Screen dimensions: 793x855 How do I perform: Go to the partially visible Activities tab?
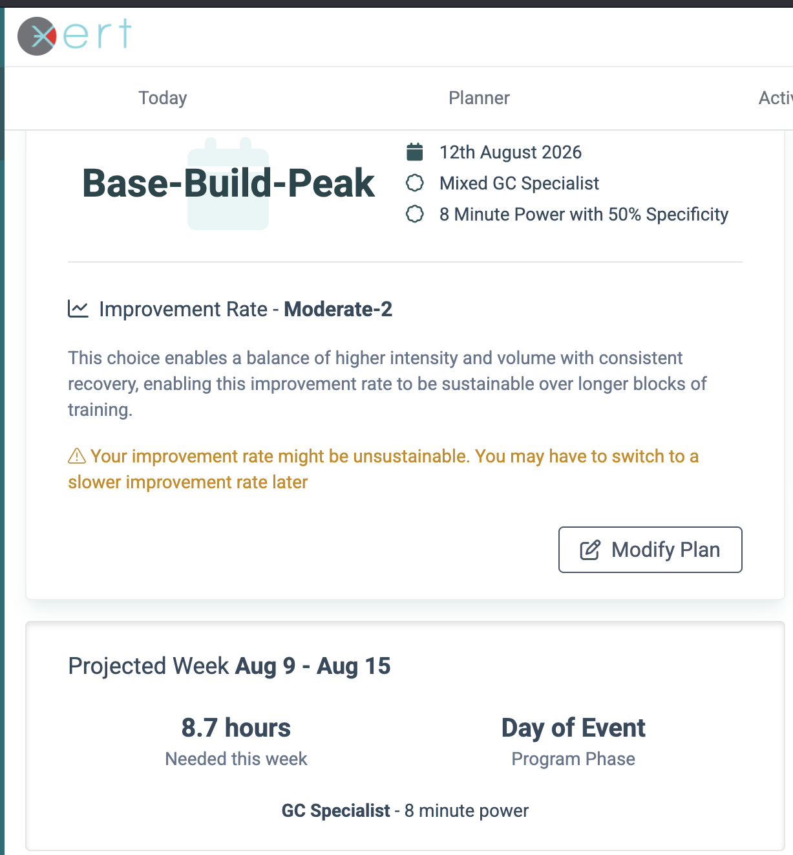coord(775,98)
